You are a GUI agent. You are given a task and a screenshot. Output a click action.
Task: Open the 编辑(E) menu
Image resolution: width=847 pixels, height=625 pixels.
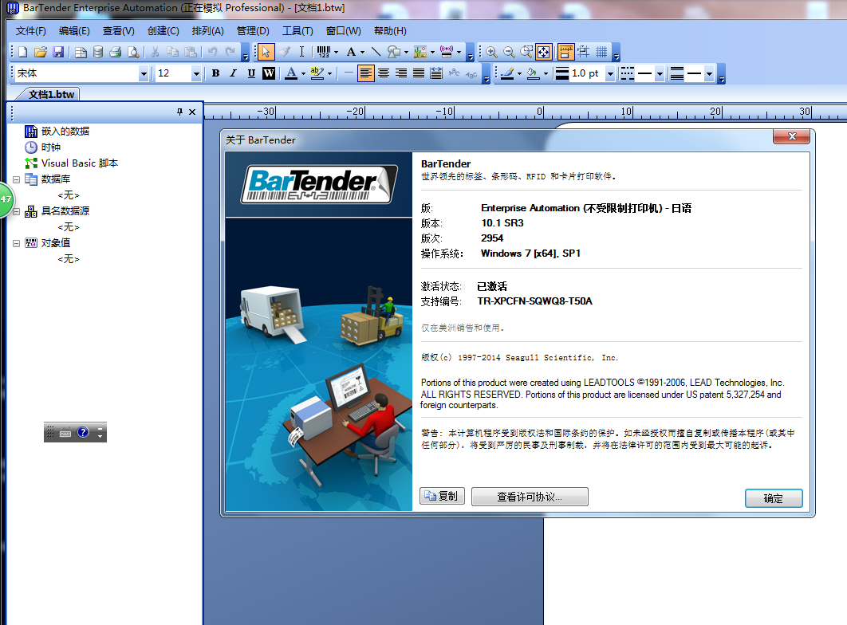pos(74,31)
